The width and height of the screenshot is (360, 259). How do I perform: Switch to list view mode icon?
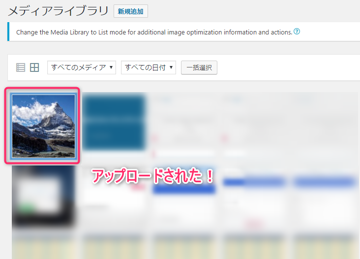tap(21, 67)
